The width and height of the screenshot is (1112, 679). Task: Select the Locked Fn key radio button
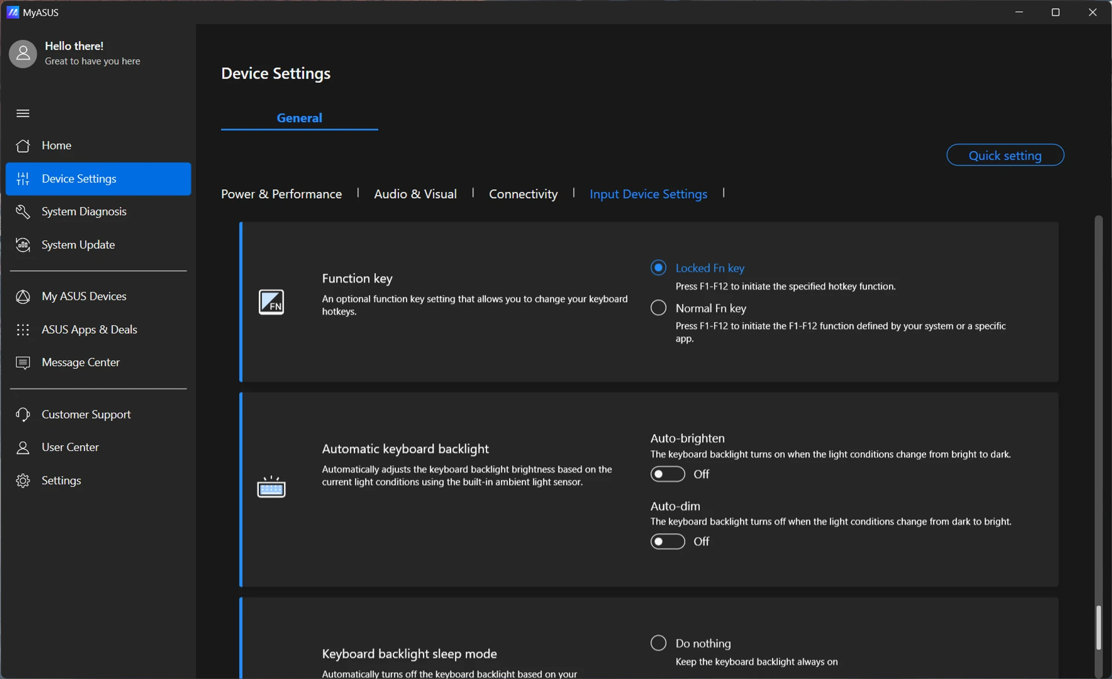click(659, 268)
